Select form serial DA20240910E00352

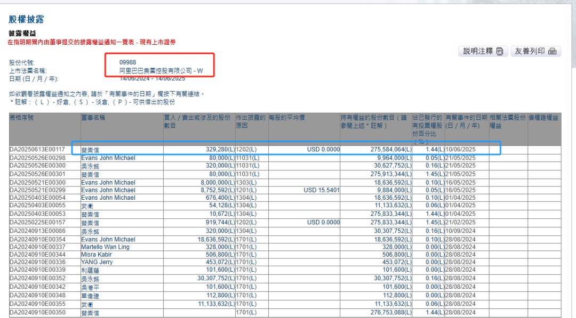[37, 279]
